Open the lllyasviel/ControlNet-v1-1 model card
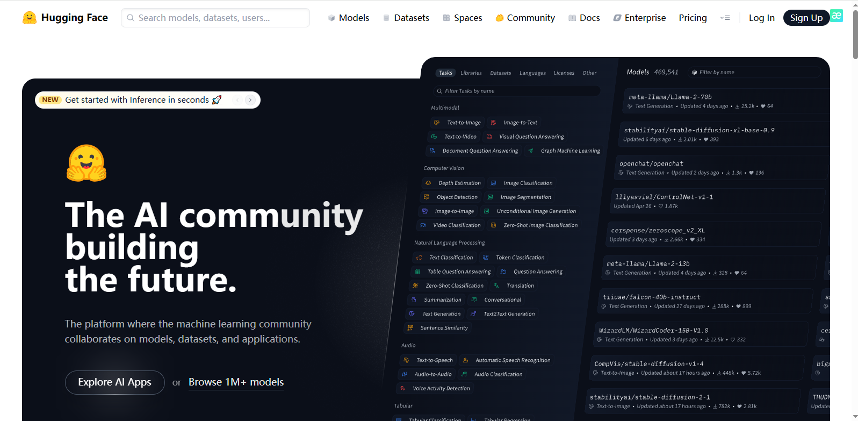This screenshot has height=421, width=858. point(718,201)
